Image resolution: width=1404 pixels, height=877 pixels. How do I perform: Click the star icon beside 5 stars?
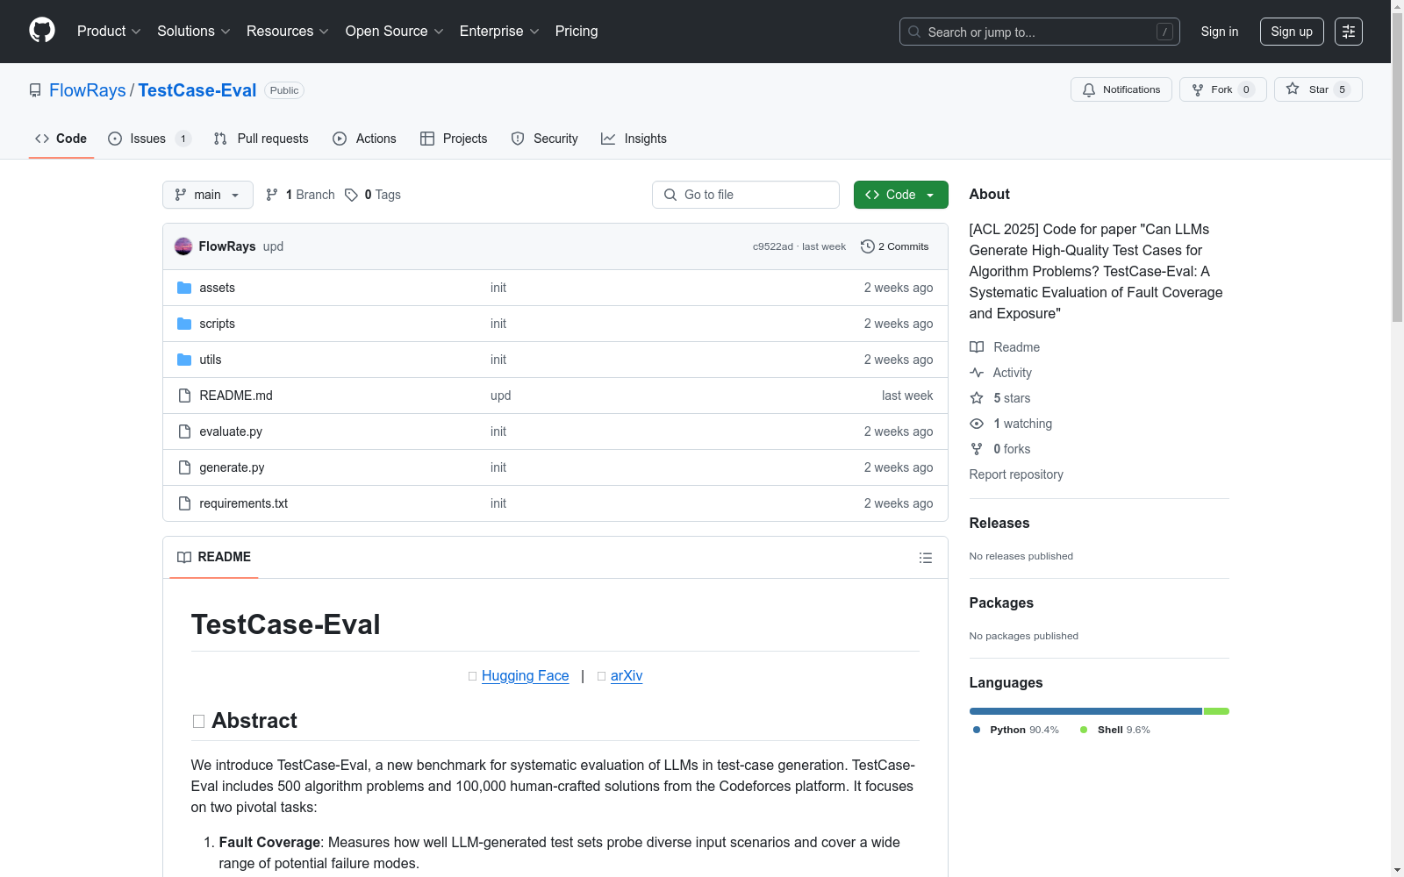click(x=977, y=398)
